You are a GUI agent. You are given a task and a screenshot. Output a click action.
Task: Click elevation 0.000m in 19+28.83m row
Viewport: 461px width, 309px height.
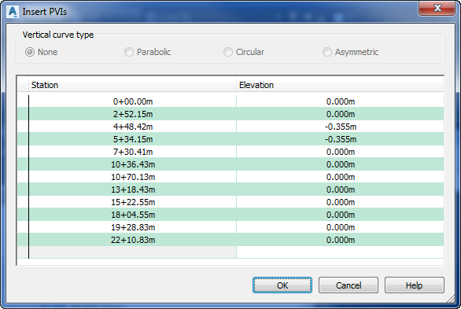[x=340, y=228]
